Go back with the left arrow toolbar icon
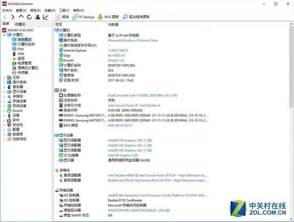The height and width of the screenshot is (222, 294). [5, 17]
